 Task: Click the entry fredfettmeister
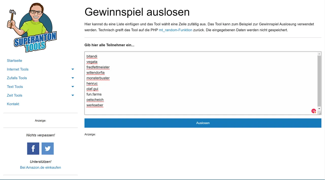(98, 67)
